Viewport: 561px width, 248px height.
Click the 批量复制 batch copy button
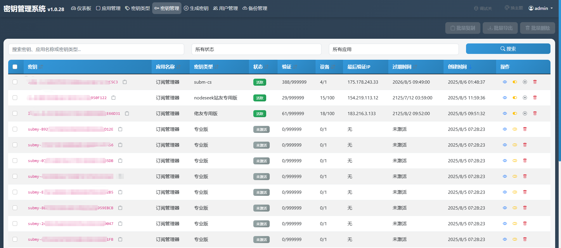[463, 28]
